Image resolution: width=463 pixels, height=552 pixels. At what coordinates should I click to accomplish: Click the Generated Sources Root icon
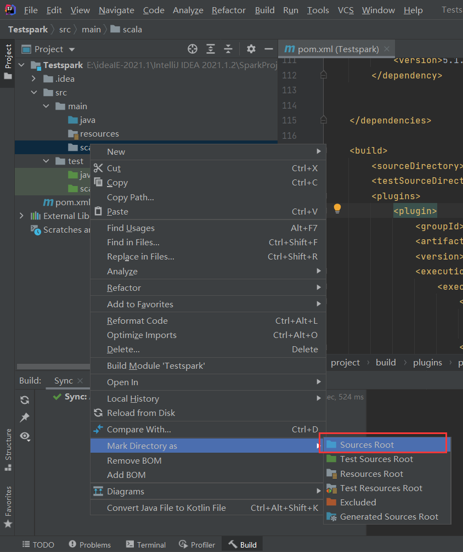(x=331, y=516)
